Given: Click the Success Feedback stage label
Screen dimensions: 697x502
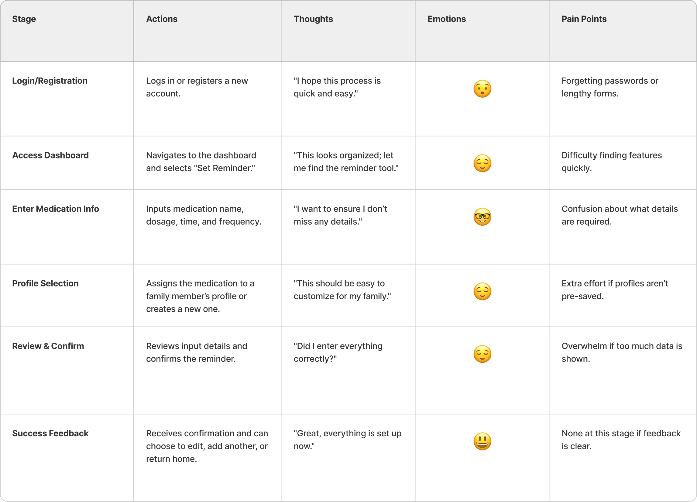Looking at the screenshot, I should click(50, 433).
